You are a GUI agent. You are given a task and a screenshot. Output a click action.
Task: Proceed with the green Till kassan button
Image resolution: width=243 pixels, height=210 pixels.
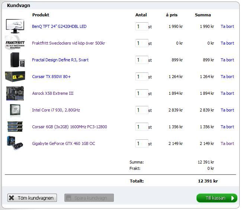pos(217,198)
